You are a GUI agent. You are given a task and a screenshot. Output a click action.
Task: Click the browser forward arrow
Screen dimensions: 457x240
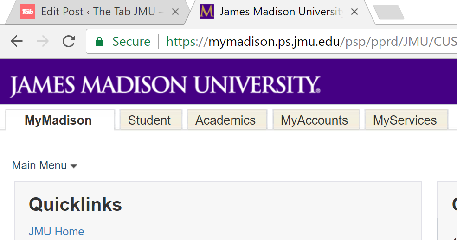[x=43, y=41]
